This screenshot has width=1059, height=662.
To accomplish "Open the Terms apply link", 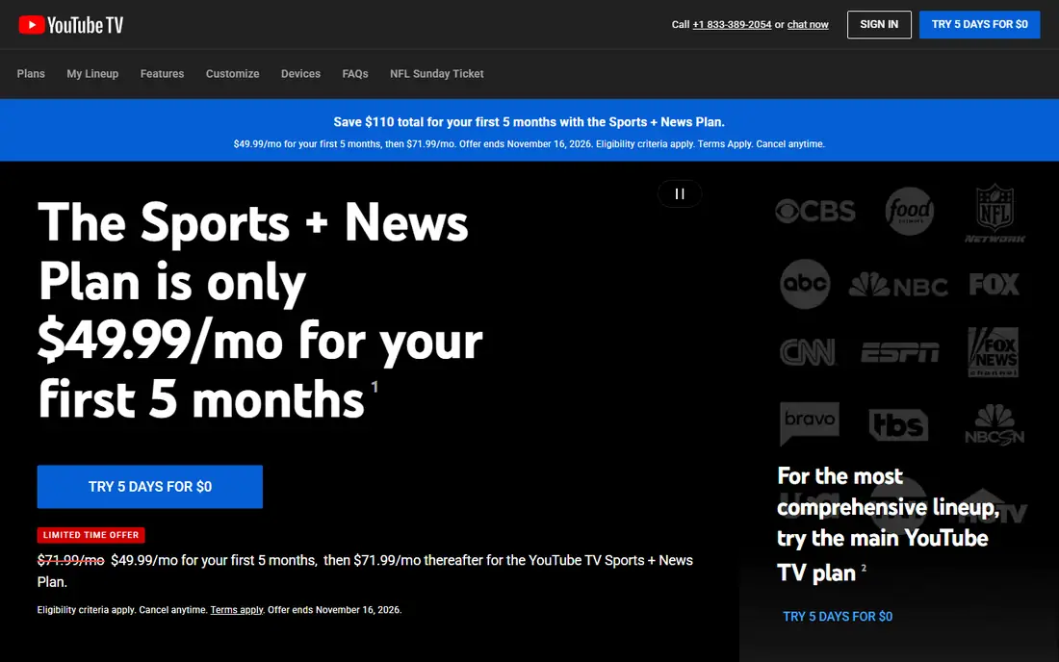I will click(237, 609).
